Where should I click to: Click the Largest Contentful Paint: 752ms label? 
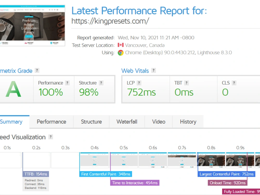(226, 174)
